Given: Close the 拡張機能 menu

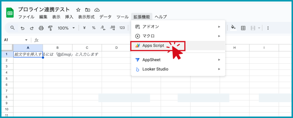Looking at the screenshot, I should 142,17.
